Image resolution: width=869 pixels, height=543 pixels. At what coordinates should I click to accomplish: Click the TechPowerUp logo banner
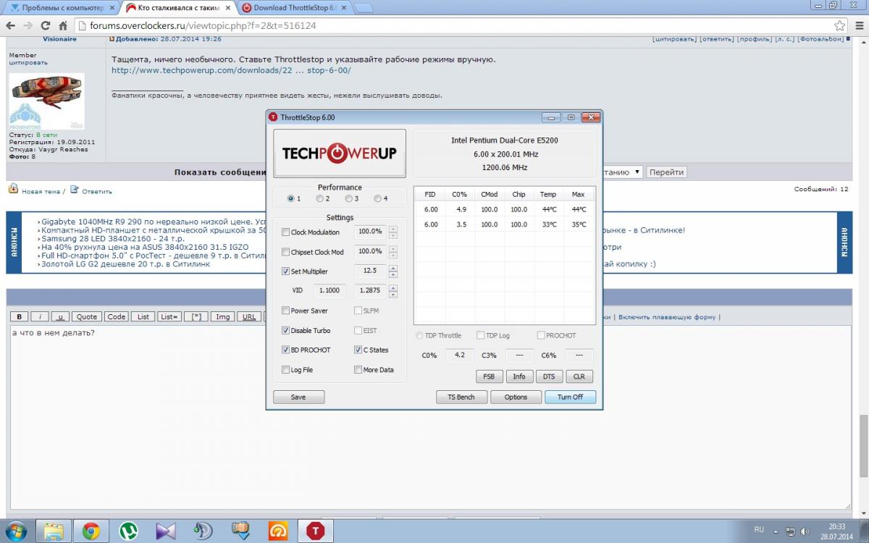(x=339, y=153)
